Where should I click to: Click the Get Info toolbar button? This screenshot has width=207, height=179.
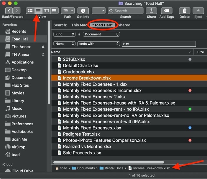[x=83, y=11]
